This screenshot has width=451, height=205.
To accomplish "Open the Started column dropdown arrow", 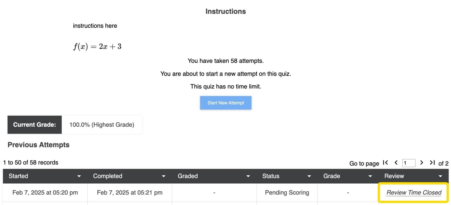I will [x=79, y=176].
